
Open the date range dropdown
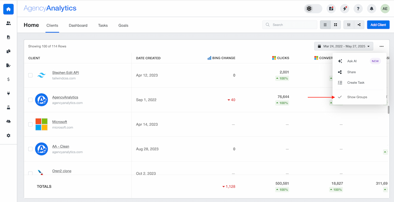pyautogui.click(x=344, y=46)
